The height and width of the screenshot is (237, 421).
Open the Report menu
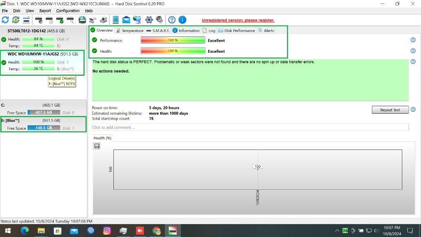(x=45, y=11)
